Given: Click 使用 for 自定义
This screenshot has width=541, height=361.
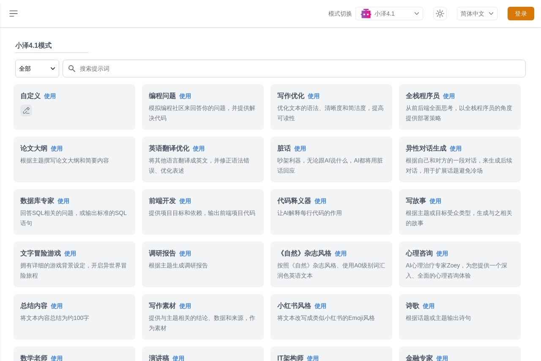Looking at the screenshot, I should click(x=50, y=96).
